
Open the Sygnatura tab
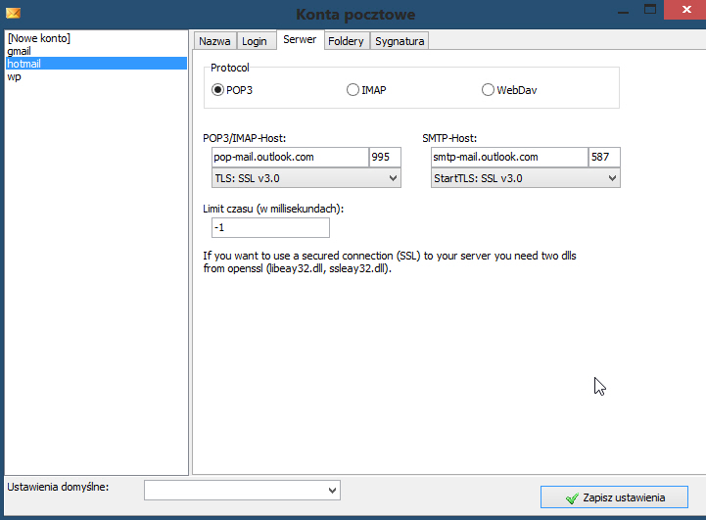400,41
